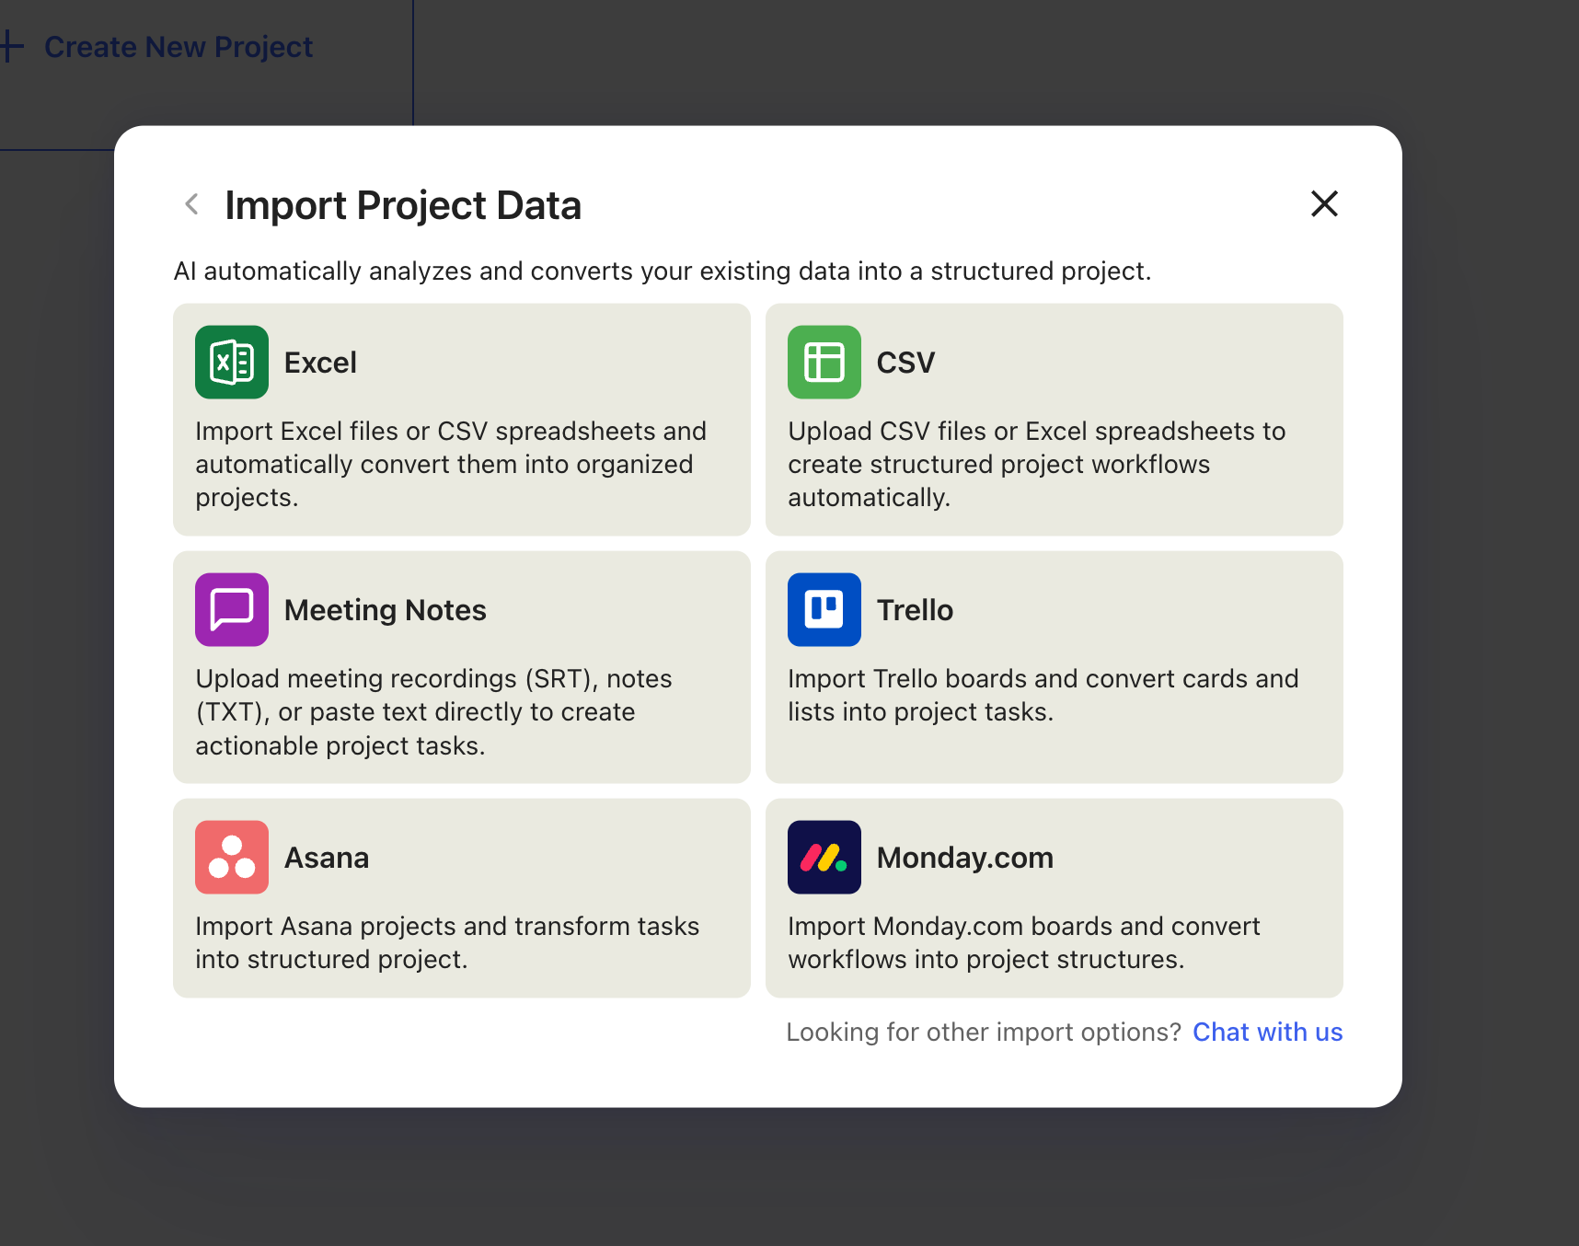The image size is (1579, 1246).
Task: Select the Excel card title
Action: 320,363
